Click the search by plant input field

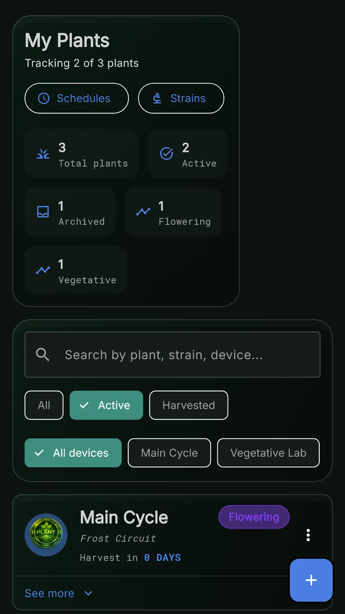tap(172, 355)
